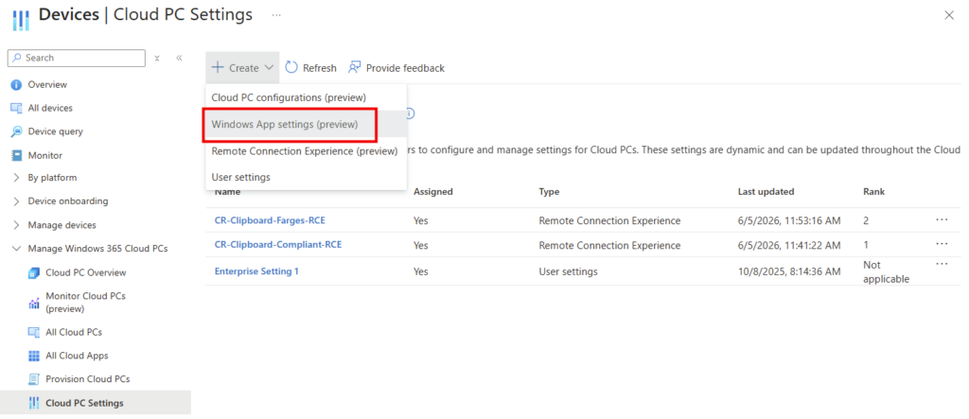
Task: Clear the sidebar search with the x icon
Action: [157, 58]
